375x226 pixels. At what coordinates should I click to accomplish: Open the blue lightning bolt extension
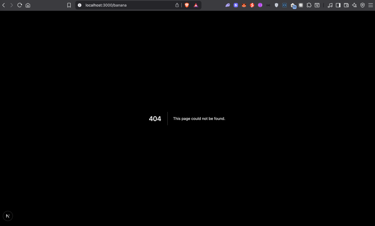point(236,5)
